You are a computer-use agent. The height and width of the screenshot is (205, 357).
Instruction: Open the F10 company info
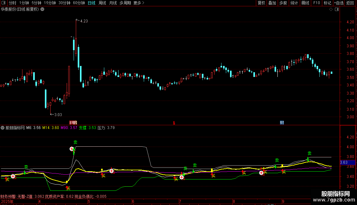click(x=317, y=3)
